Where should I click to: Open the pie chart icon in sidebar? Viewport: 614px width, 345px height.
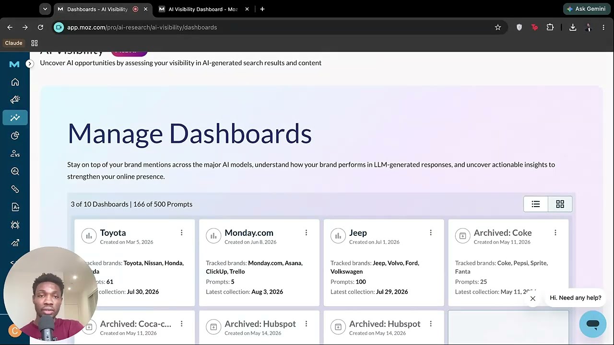pyautogui.click(x=15, y=136)
